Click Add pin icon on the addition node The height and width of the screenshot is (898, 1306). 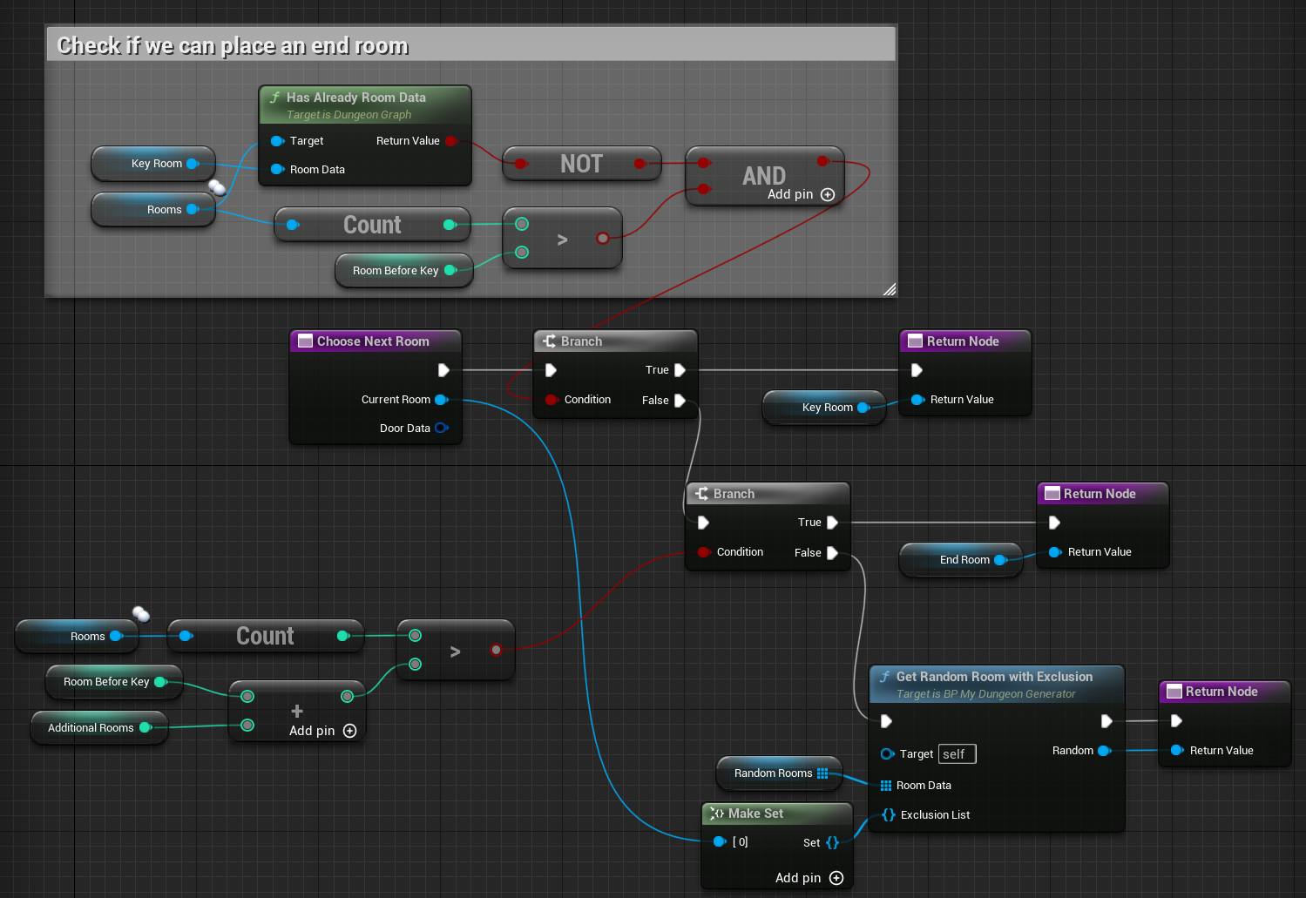[x=350, y=731]
